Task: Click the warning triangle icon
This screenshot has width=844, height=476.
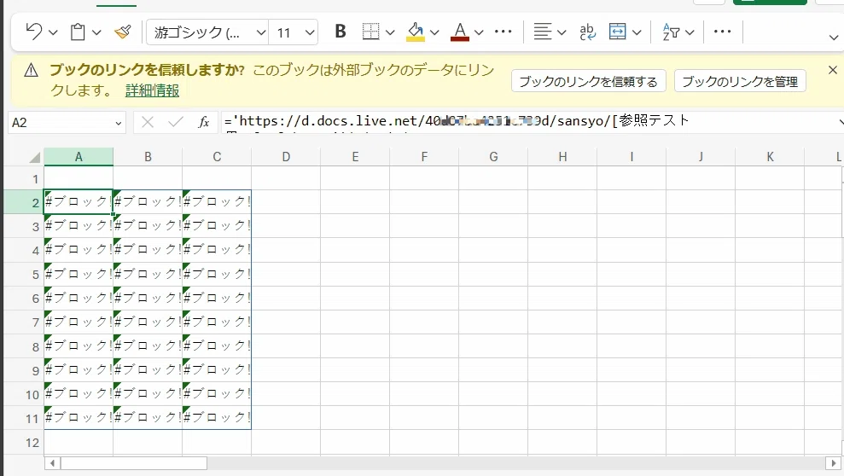Action: pyautogui.click(x=32, y=70)
